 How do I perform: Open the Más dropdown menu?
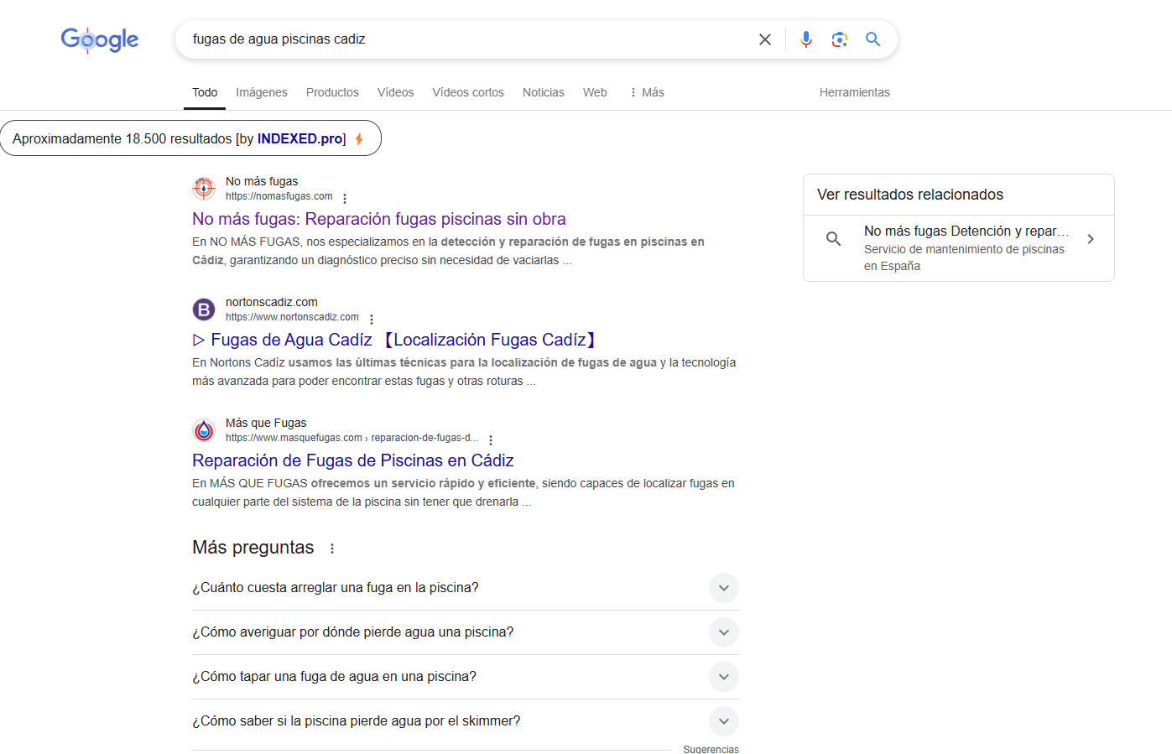click(647, 92)
